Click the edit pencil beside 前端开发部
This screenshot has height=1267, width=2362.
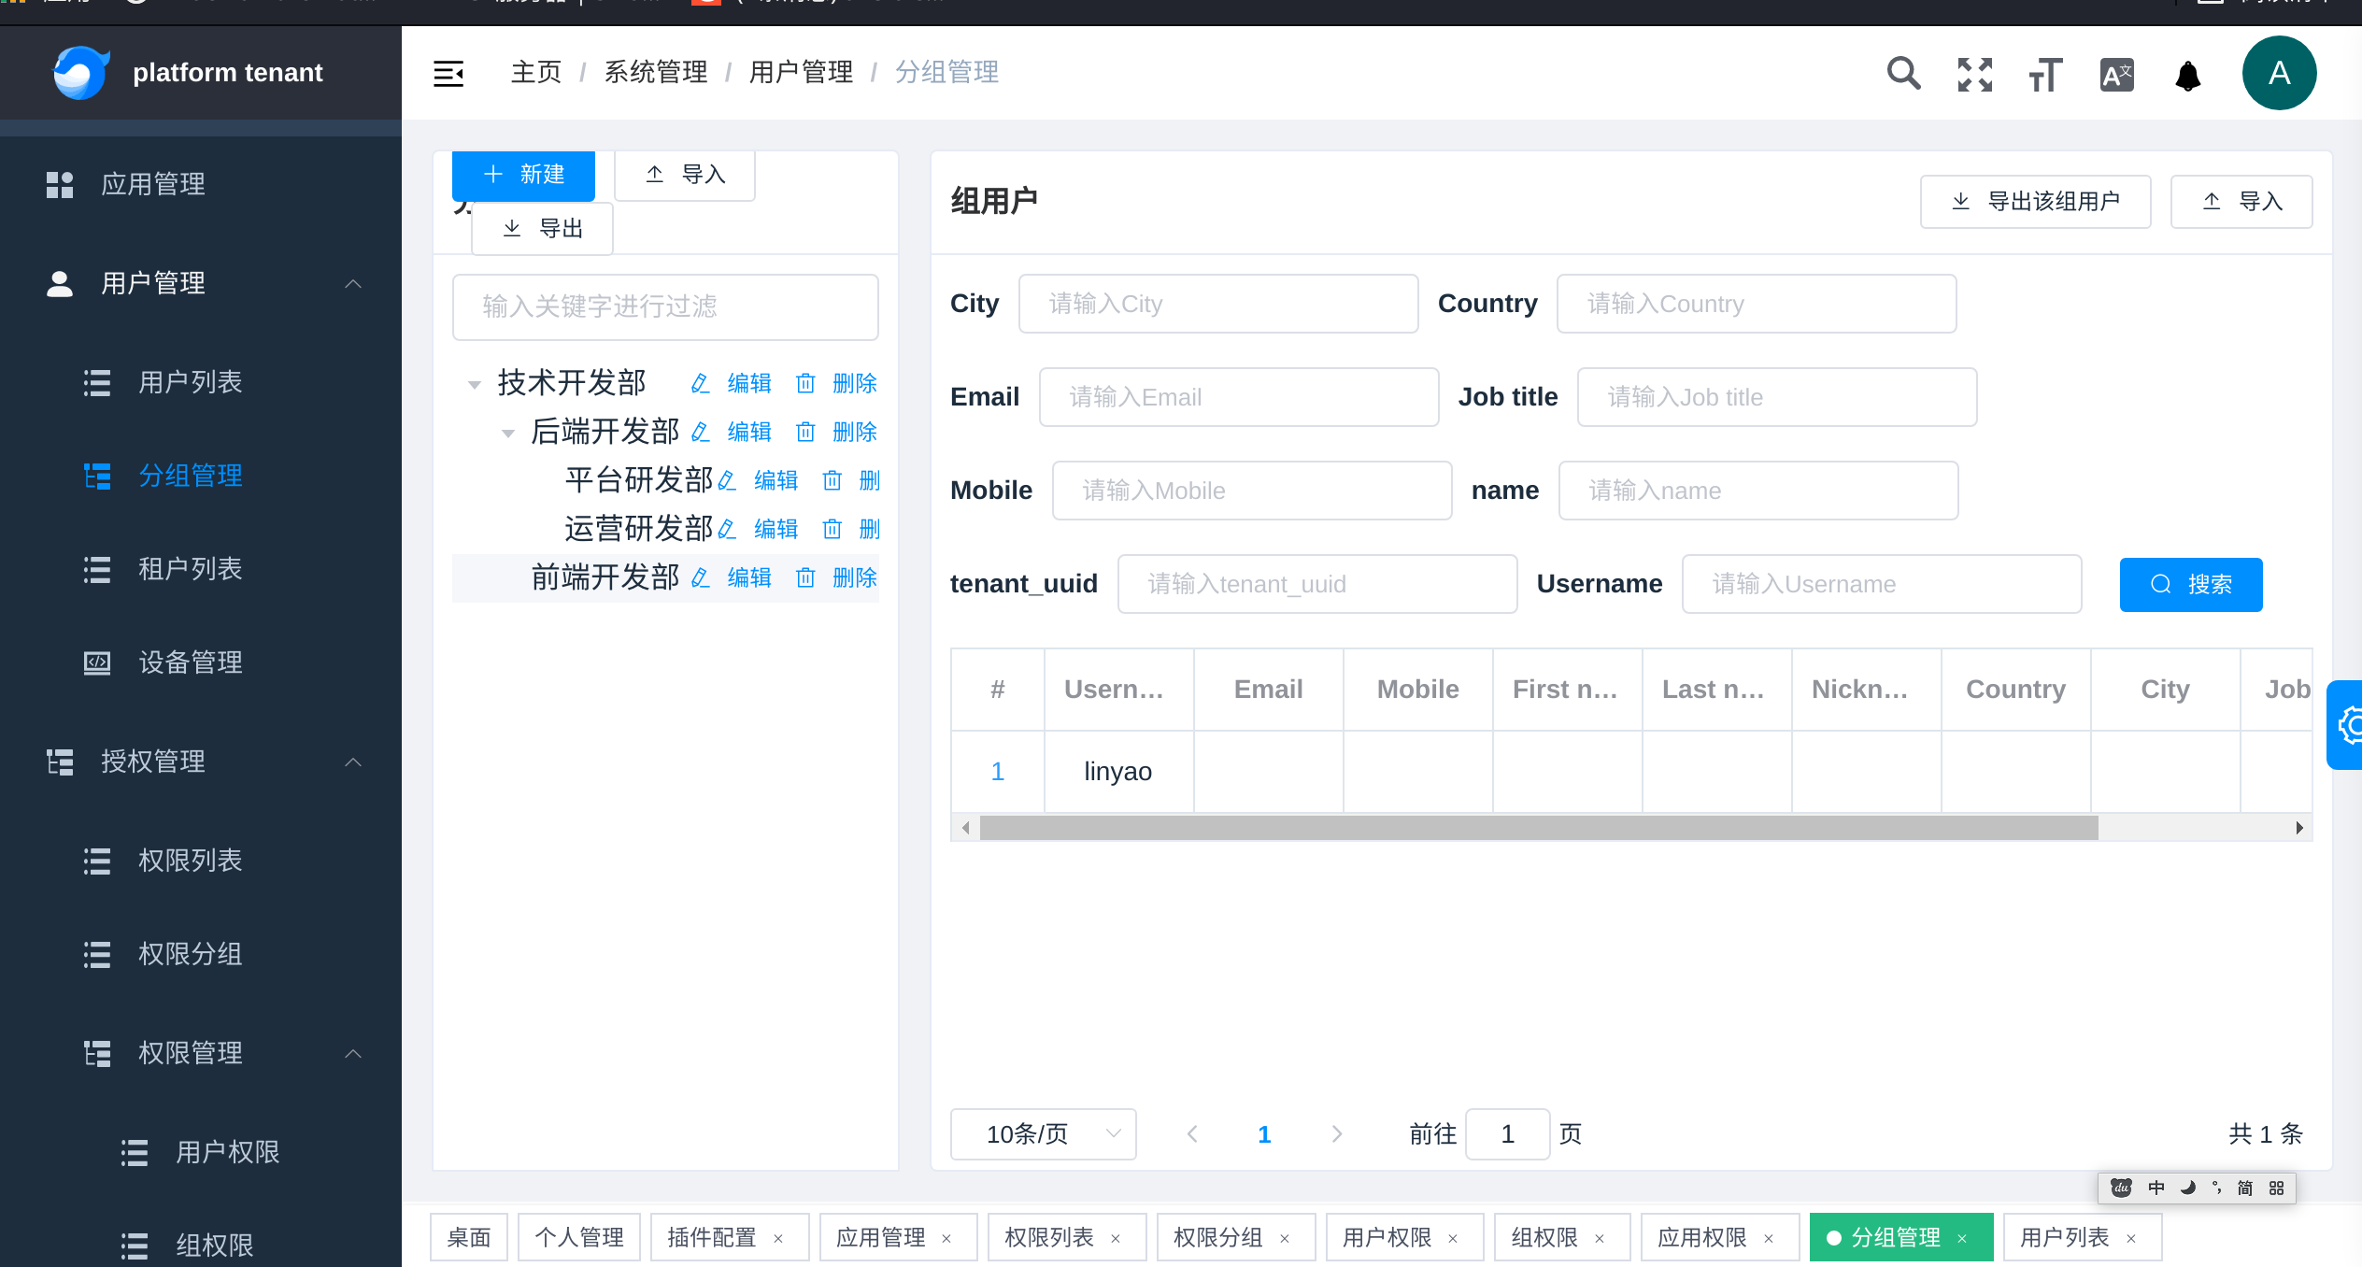click(x=701, y=577)
